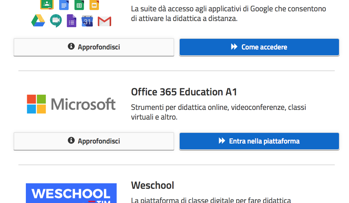Click the Google Classroom icon

click(x=47, y=5)
